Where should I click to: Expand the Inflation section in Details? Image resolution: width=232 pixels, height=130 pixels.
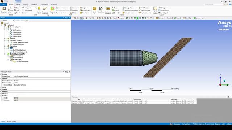(1, 91)
